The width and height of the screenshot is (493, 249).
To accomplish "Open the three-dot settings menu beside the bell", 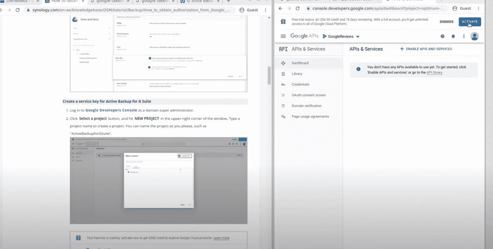I will (x=464, y=36).
